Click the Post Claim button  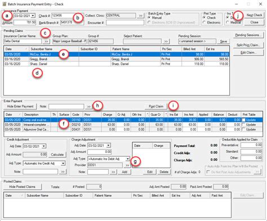156,106
